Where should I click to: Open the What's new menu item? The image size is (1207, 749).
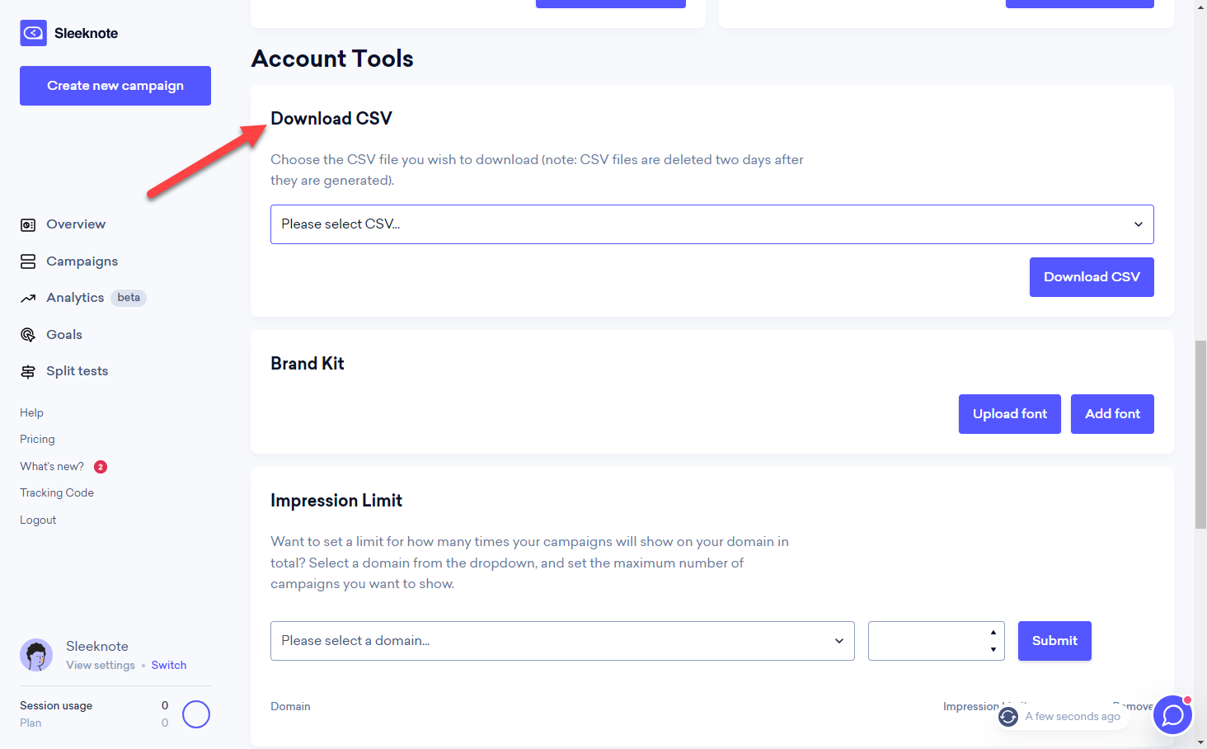pos(52,466)
